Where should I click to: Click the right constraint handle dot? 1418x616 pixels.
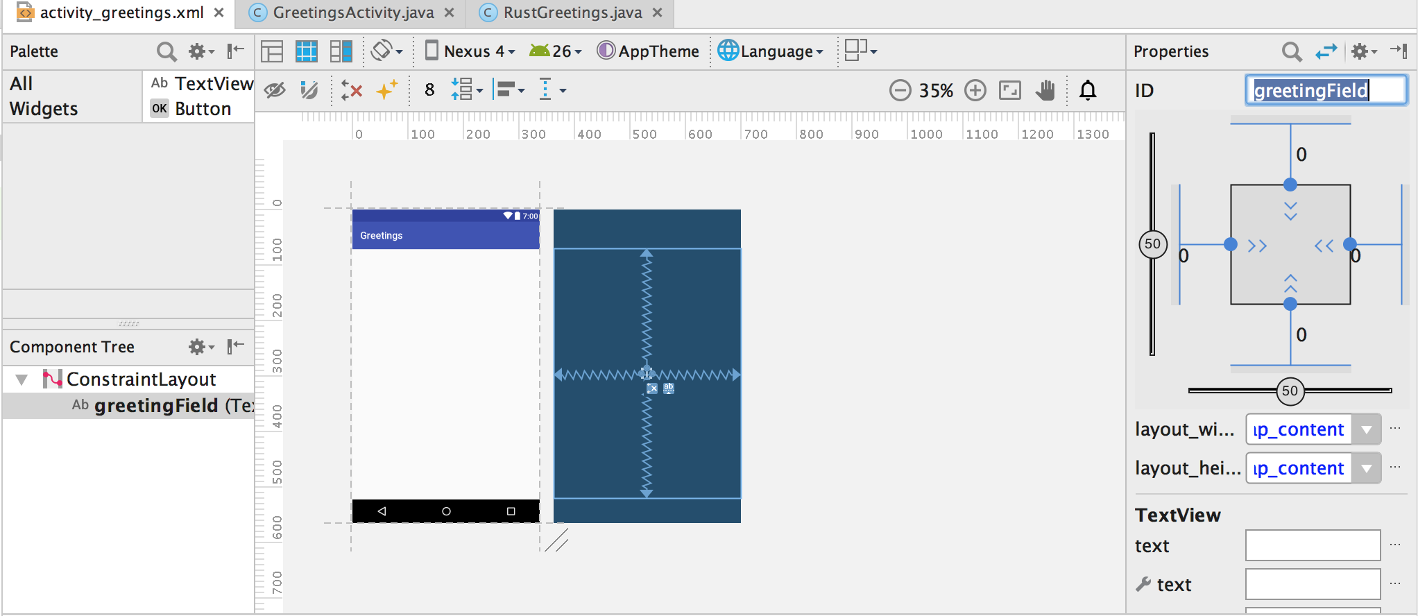click(x=1350, y=244)
